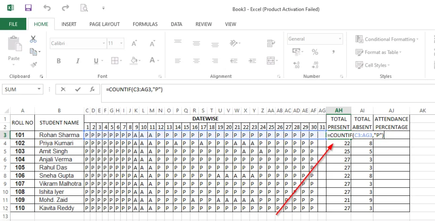This screenshot has width=435, height=221.
Task: Switch to the PAGE LAYOUT tab
Action: pyautogui.click(x=105, y=24)
